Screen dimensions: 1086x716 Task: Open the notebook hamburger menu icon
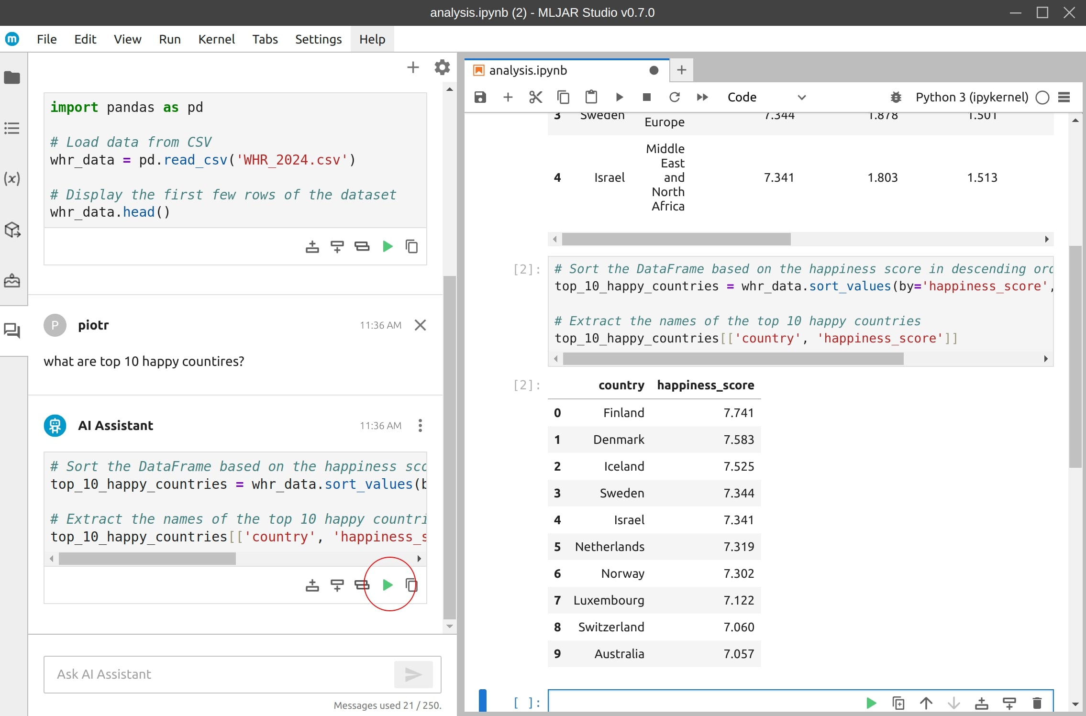[x=1064, y=97]
